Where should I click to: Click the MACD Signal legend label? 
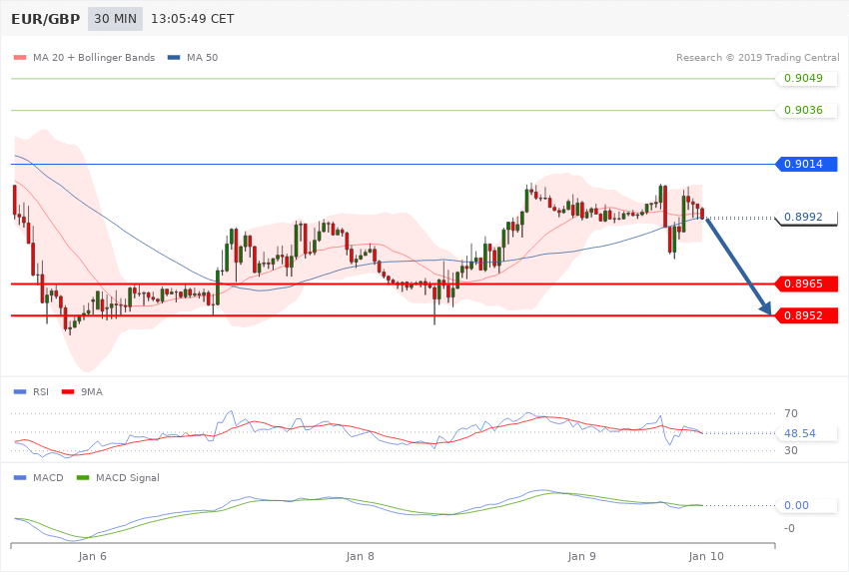(x=127, y=478)
